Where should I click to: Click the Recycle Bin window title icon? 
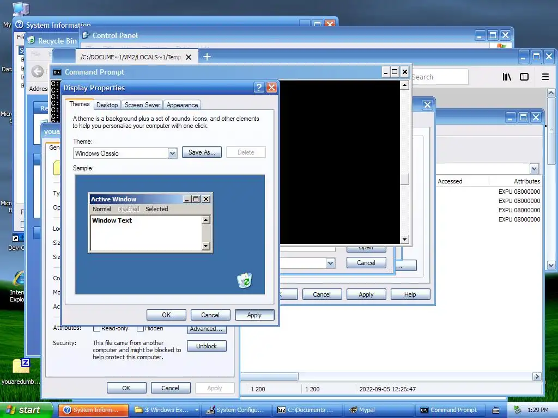(31, 40)
